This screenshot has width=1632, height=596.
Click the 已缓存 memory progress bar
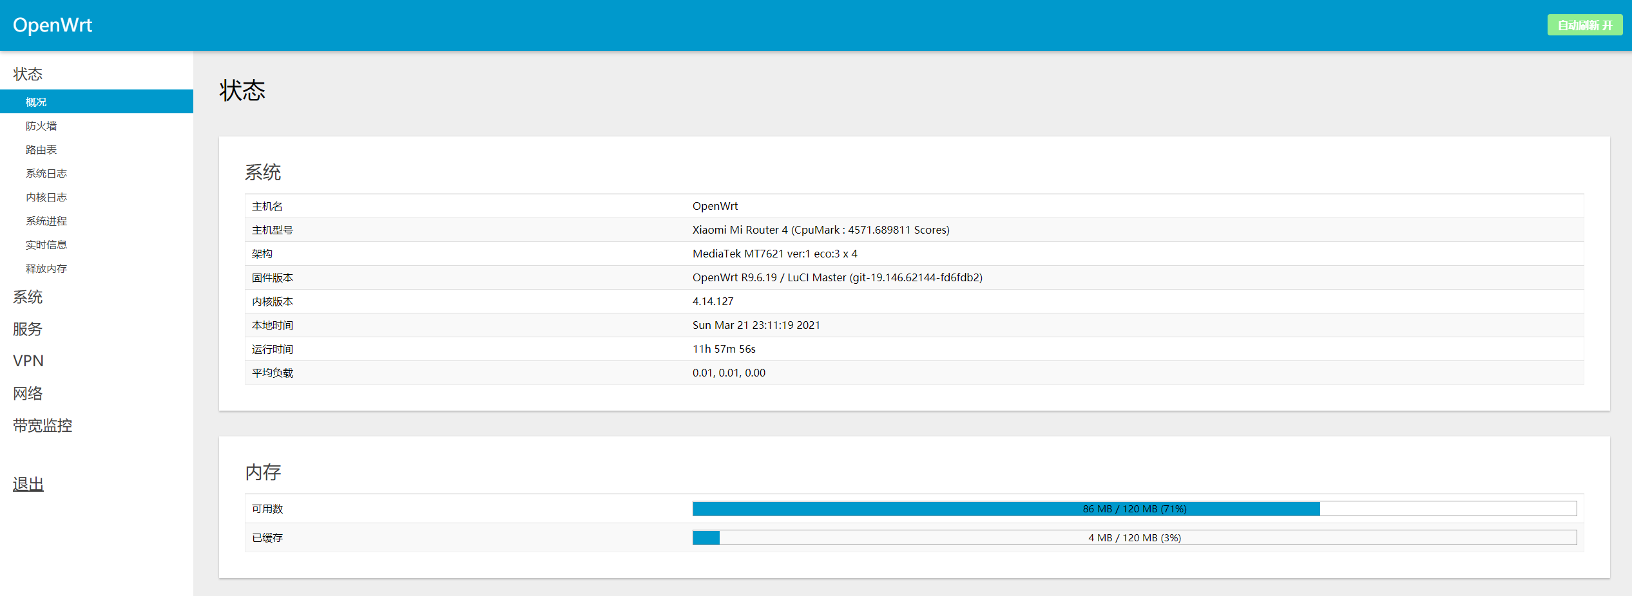[x=1135, y=537]
